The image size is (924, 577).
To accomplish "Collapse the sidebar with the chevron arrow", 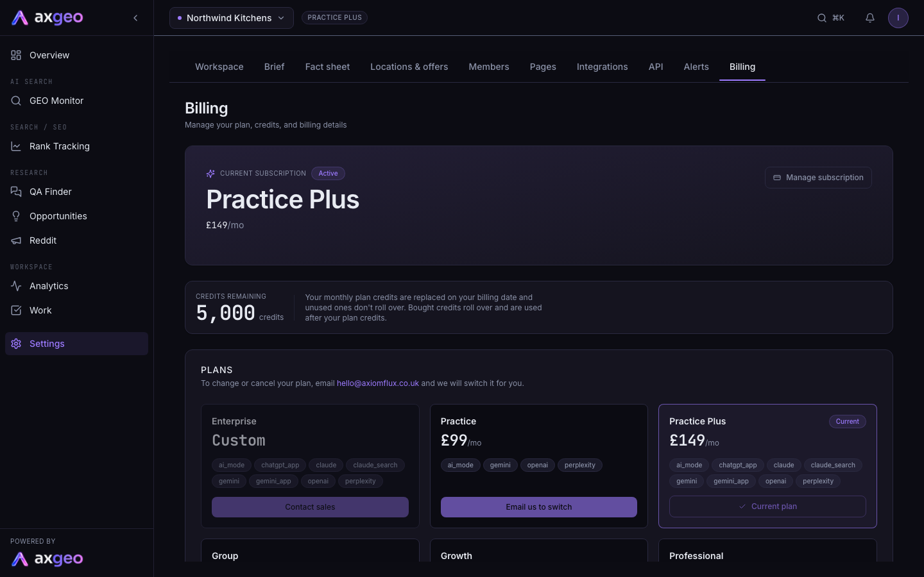I will (135, 18).
